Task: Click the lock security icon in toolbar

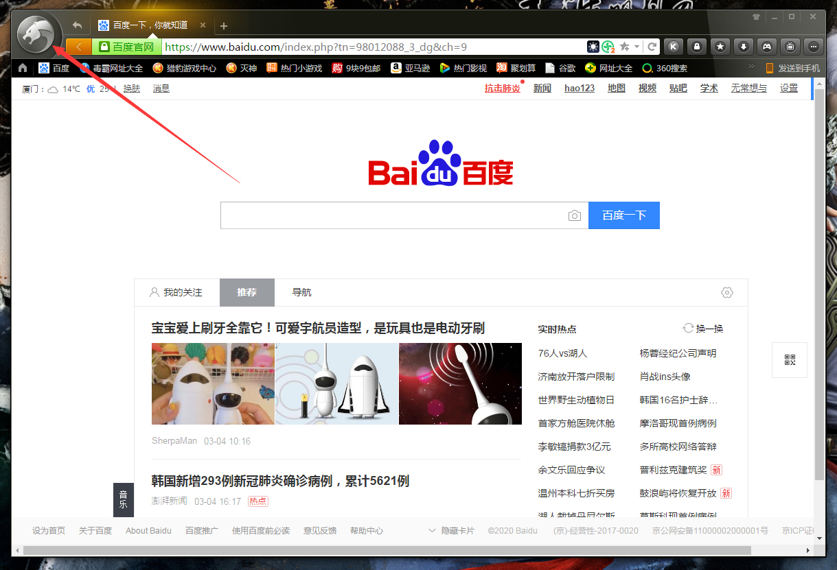Action: (x=696, y=46)
